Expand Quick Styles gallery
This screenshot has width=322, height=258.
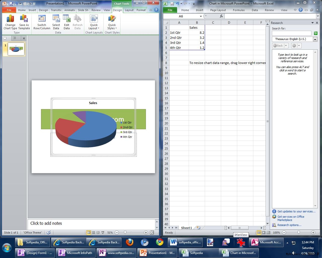(112, 22)
